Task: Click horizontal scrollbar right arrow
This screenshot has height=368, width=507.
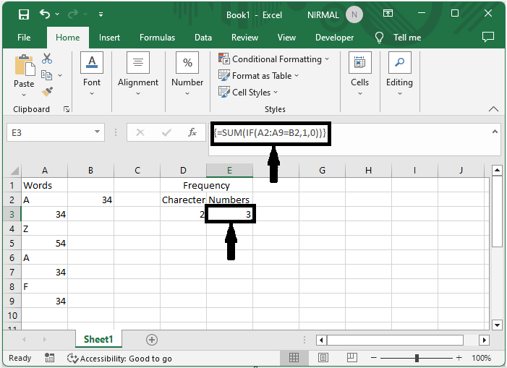Action: pyautogui.click(x=484, y=340)
